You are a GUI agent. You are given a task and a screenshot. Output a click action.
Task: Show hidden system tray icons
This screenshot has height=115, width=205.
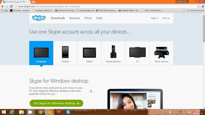point(166,112)
